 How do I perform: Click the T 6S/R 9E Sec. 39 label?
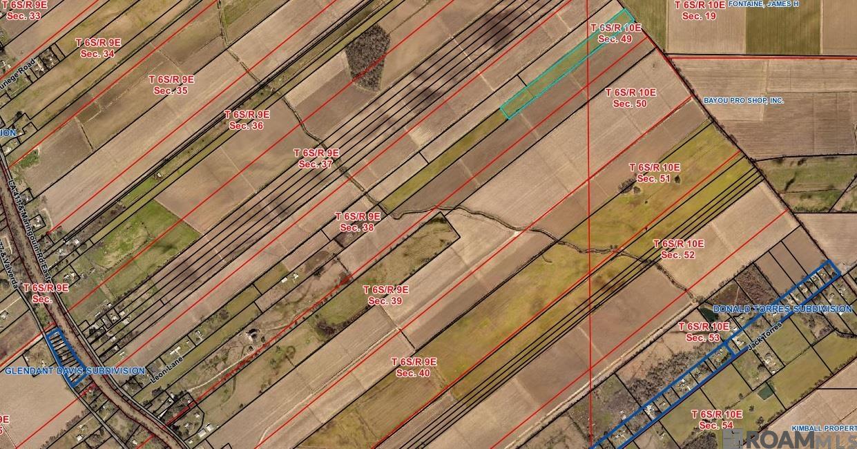pos(385,295)
